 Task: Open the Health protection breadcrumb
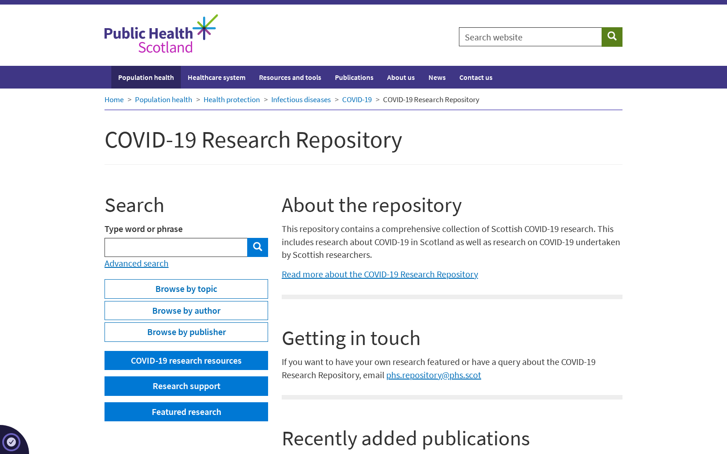(x=232, y=99)
